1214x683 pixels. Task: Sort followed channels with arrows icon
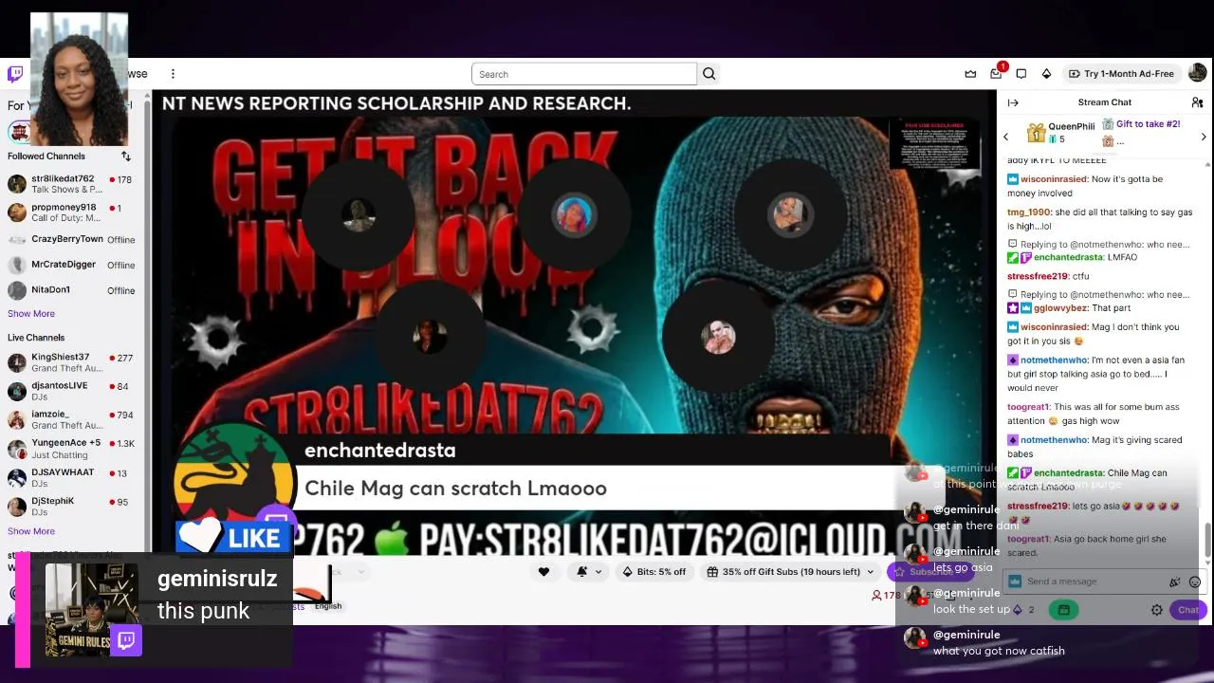[126, 156]
